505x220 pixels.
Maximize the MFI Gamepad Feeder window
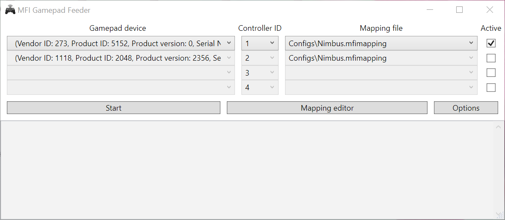pos(459,10)
